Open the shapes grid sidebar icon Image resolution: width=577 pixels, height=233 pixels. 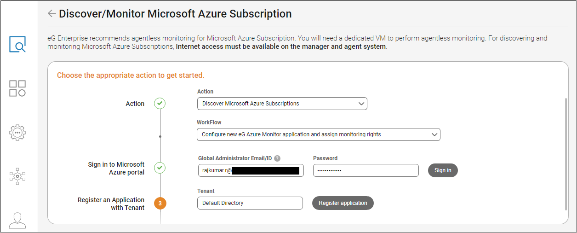coord(17,88)
